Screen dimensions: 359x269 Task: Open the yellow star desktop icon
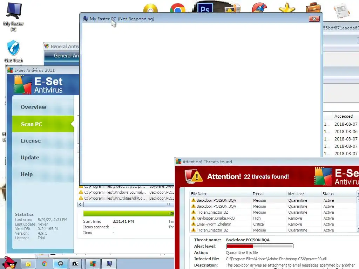point(287,8)
